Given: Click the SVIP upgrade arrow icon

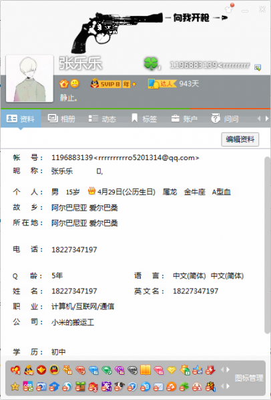Looking at the screenshot, I should pos(134,84).
